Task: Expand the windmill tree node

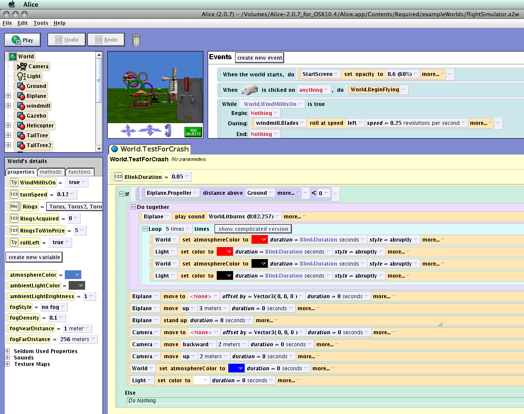Action: click(x=8, y=106)
